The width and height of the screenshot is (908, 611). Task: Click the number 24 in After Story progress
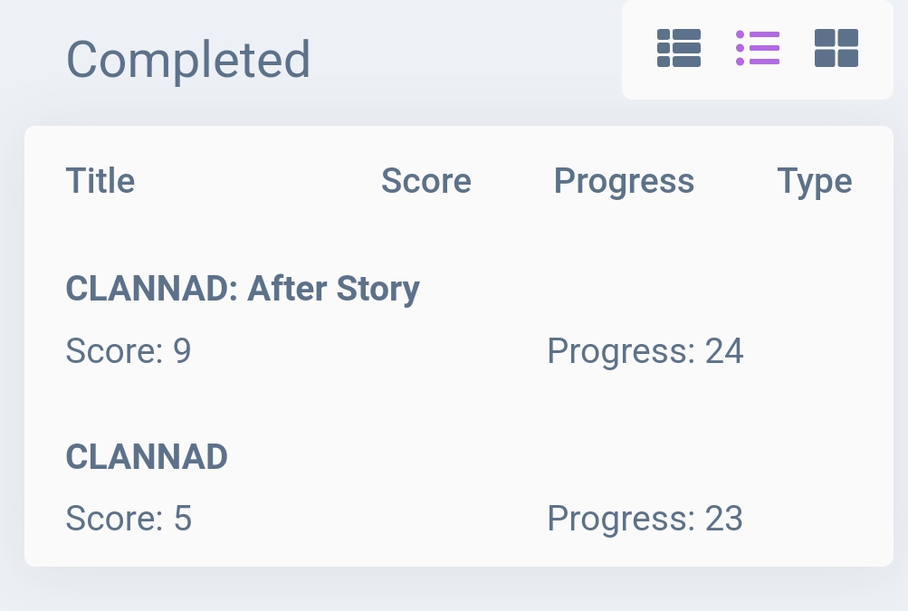click(724, 351)
